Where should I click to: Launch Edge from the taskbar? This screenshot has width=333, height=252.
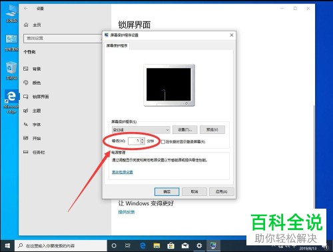point(143,246)
